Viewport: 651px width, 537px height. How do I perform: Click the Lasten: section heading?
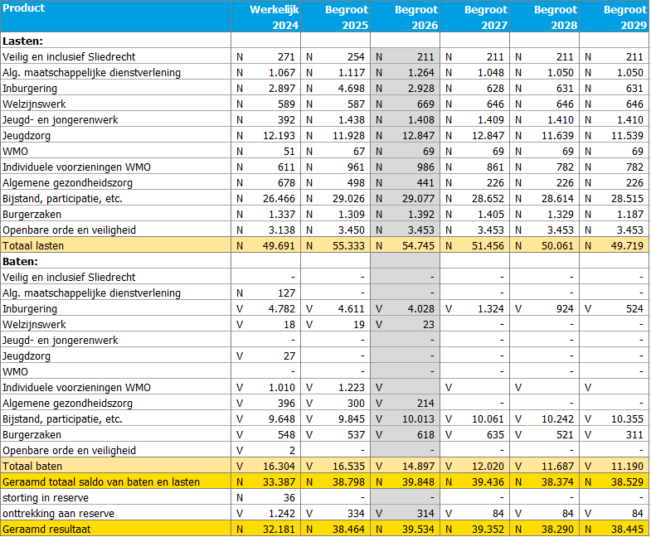click(23, 41)
